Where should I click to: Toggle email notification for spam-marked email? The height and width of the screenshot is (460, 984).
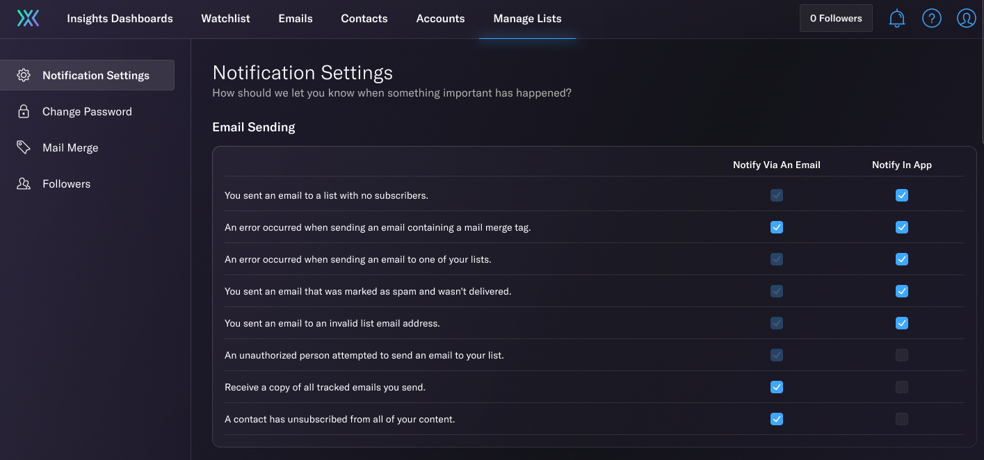click(x=777, y=291)
